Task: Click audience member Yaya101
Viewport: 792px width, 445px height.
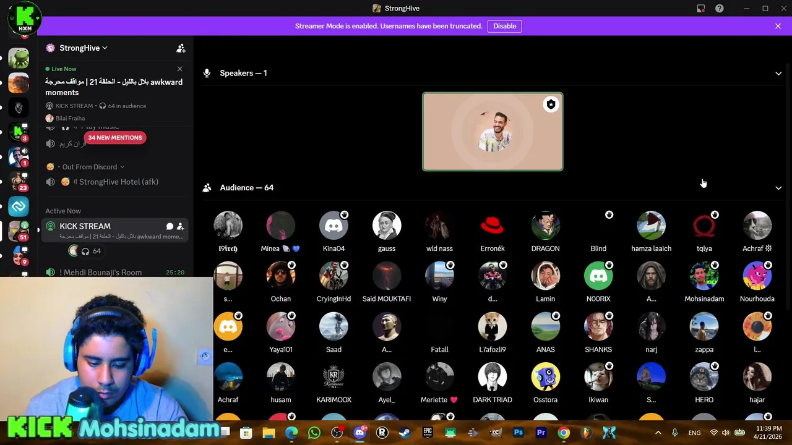Action: coord(280,334)
